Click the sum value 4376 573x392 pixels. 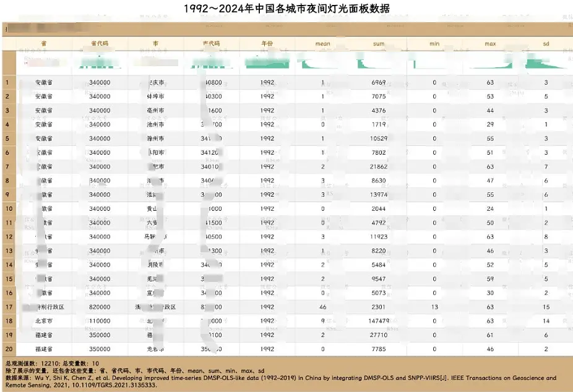[379, 111]
